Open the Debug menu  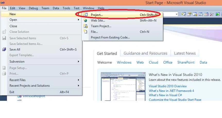click(x=33, y=8)
